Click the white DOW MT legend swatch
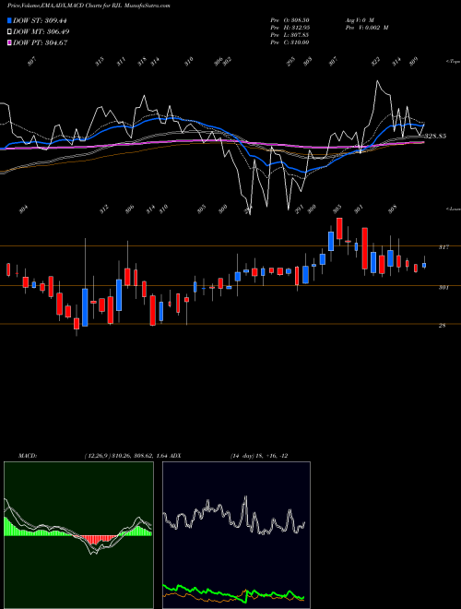This screenshot has height=609, width=461. click(10, 31)
